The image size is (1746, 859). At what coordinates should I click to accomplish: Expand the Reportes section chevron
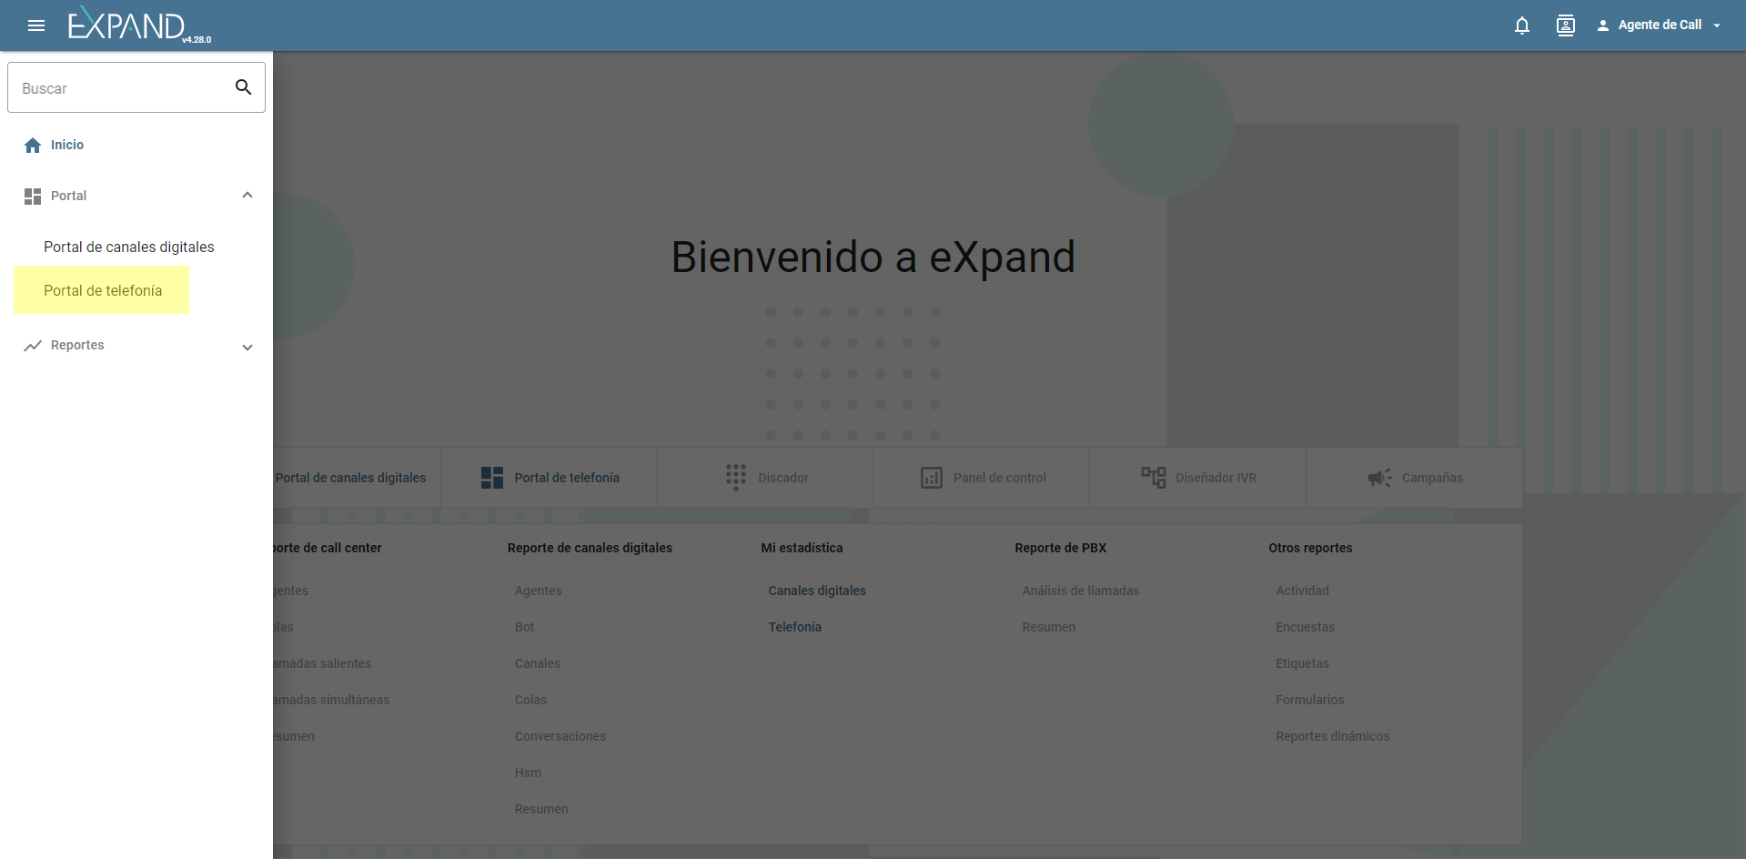247,347
